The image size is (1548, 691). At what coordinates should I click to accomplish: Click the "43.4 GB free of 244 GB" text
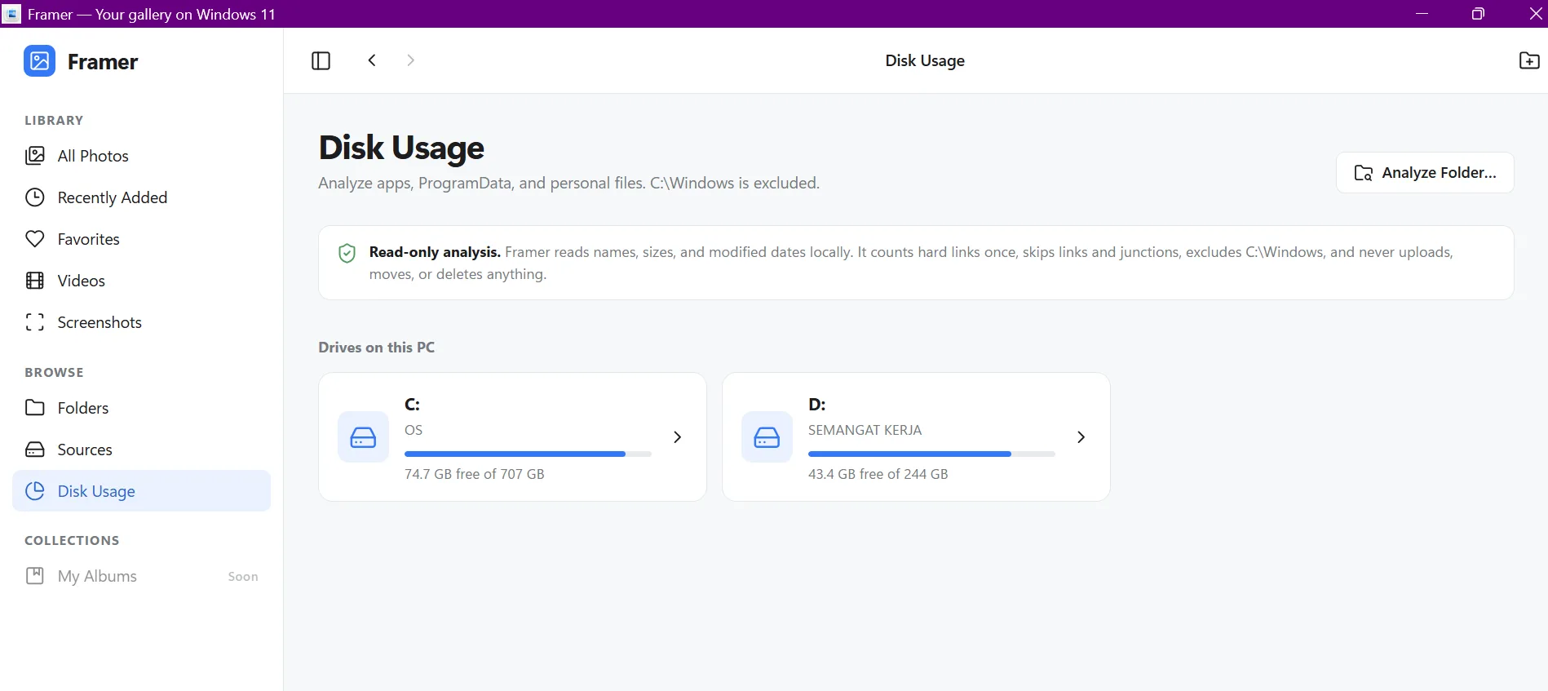[x=878, y=474]
